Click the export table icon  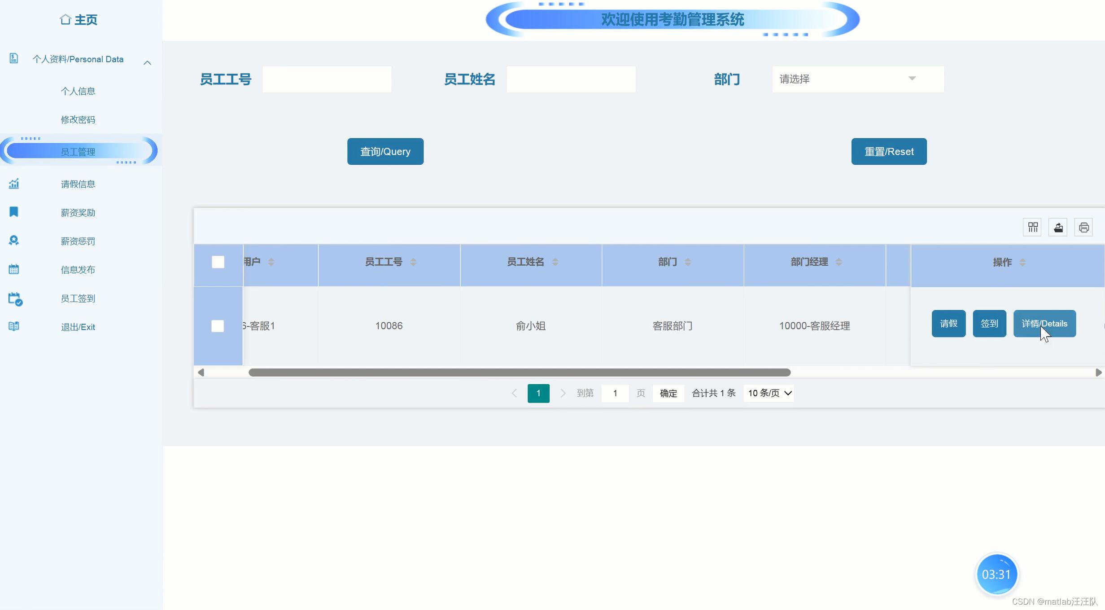point(1058,227)
